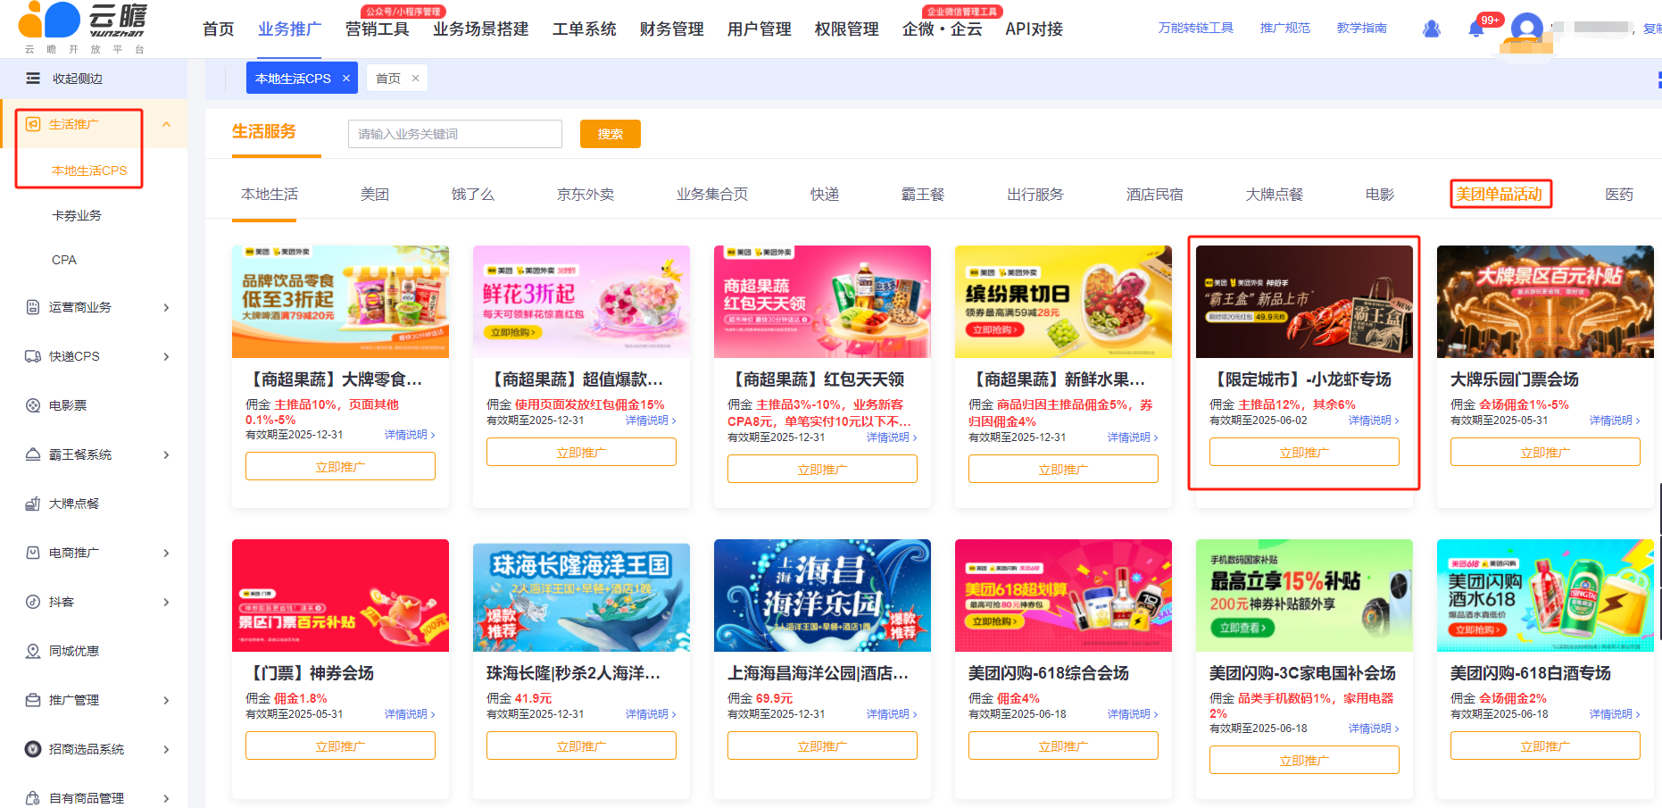This screenshot has height=808, width=1662.
Task: Click 立即推广 on the 小龙虾专场 card
Action: pos(1304,453)
